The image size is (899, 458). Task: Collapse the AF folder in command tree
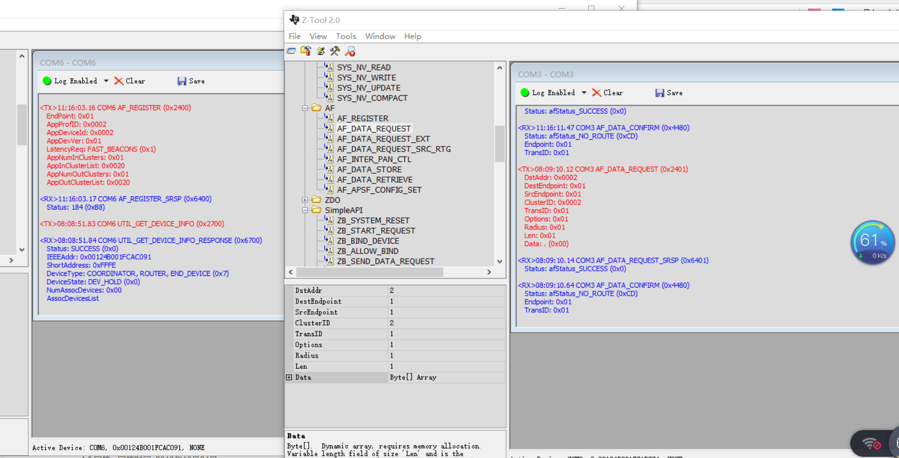[305, 108]
